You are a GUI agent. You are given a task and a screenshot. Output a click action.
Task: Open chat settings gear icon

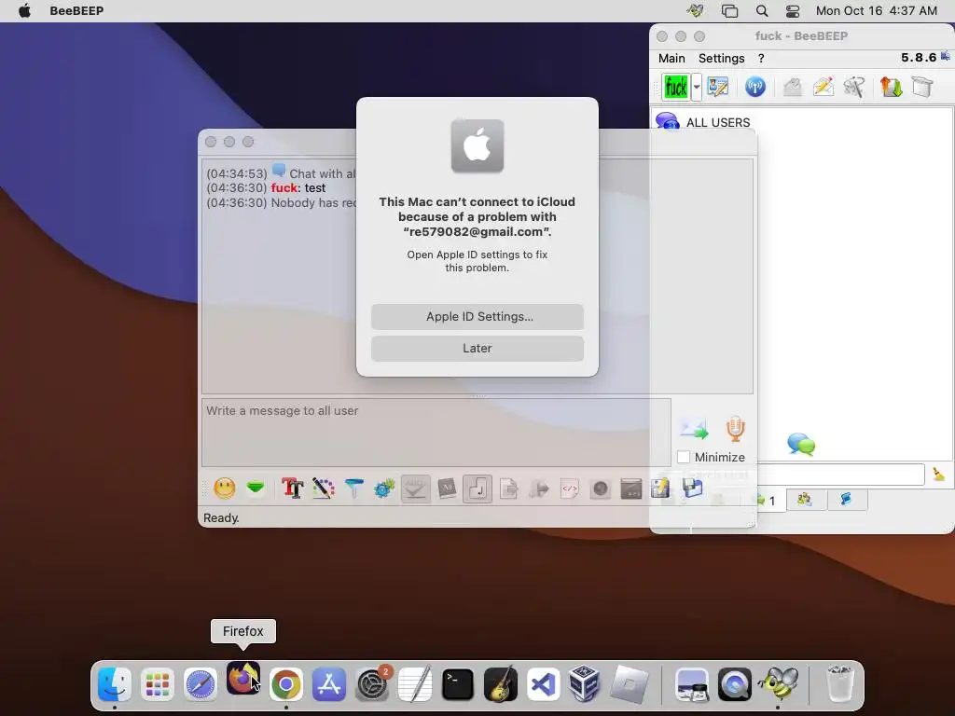pos(384,489)
